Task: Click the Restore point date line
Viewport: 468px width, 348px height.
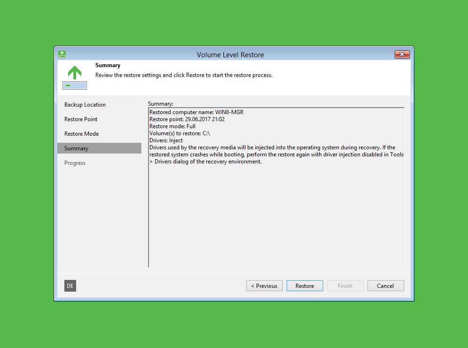Action: click(x=187, y=119)
